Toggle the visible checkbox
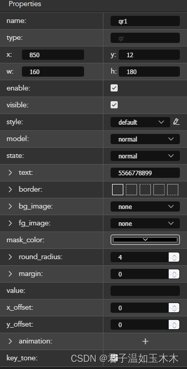Image resolution: width=187 pixels, height=369 pixels. (x=114, y=105)
